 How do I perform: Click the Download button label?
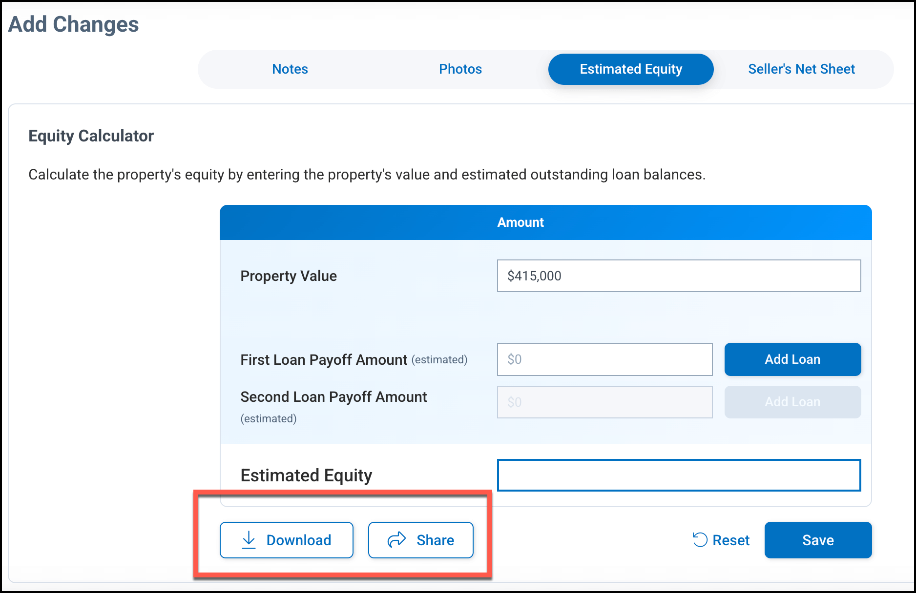[299, 540]
